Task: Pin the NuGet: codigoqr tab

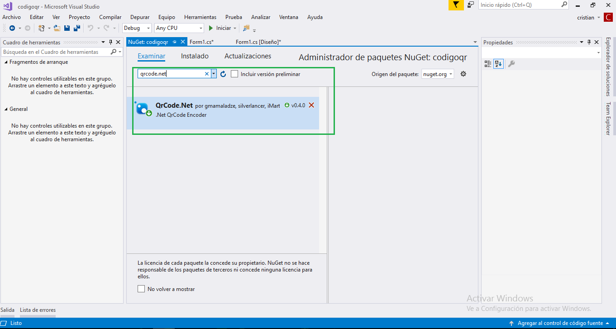Action: pos(175,42)
